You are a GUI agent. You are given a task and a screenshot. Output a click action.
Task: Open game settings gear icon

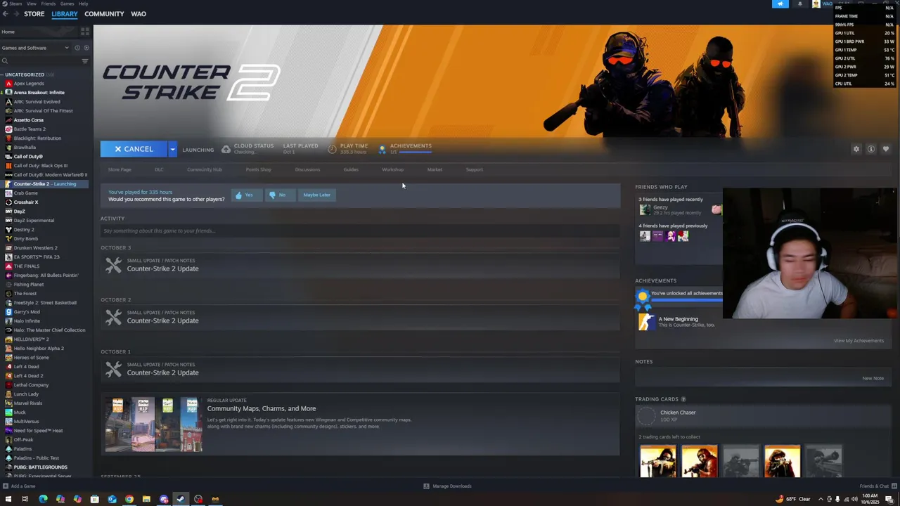(x=856, y=149)
